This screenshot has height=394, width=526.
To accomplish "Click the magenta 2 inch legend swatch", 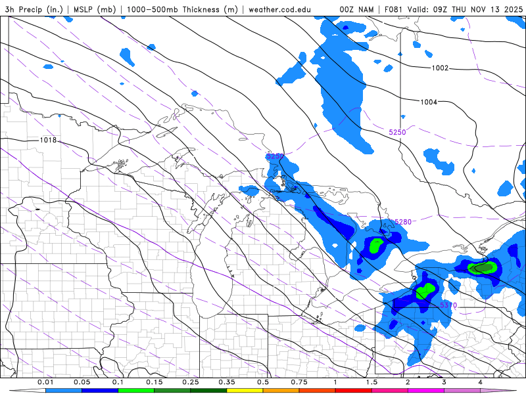I will point(426,391).
